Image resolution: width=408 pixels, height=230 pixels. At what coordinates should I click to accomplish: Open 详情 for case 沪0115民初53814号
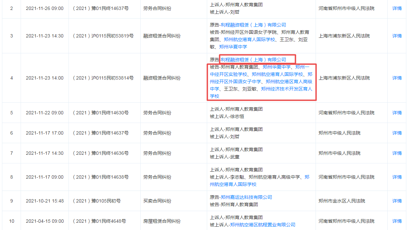coord(397,78)
